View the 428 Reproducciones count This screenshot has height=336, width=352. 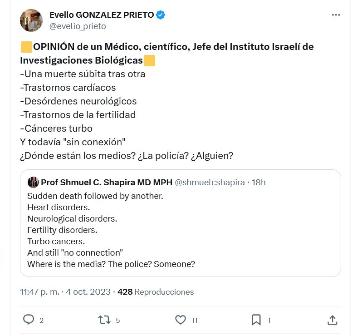pyautogui.click(x=156, y=292)
